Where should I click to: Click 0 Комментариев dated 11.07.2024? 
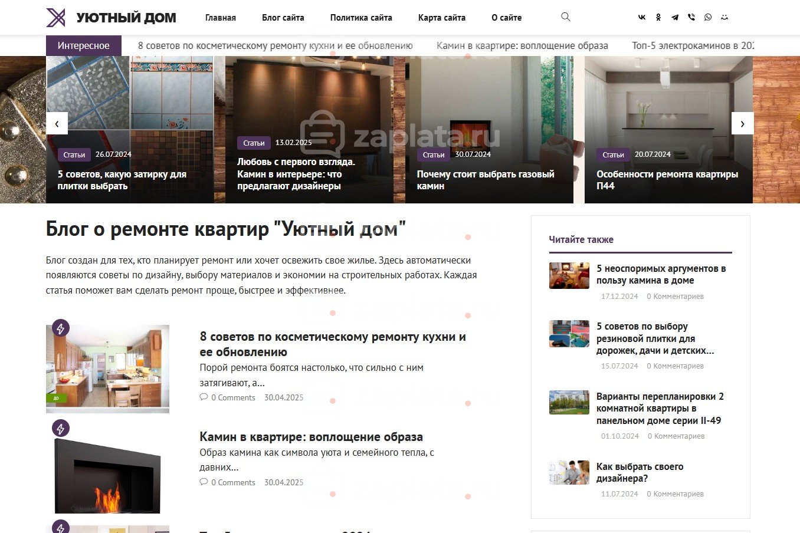point(675,494)
